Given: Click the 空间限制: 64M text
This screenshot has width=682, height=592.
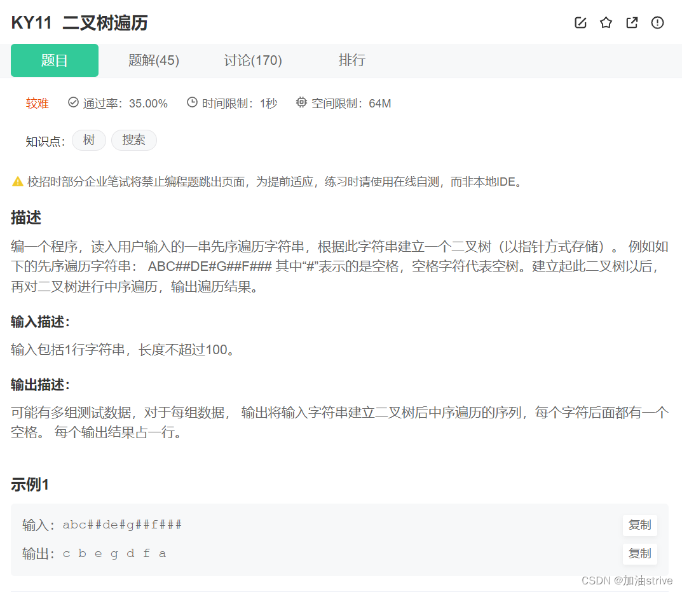Looking at the screenshot, I should [x=351, y=104].
